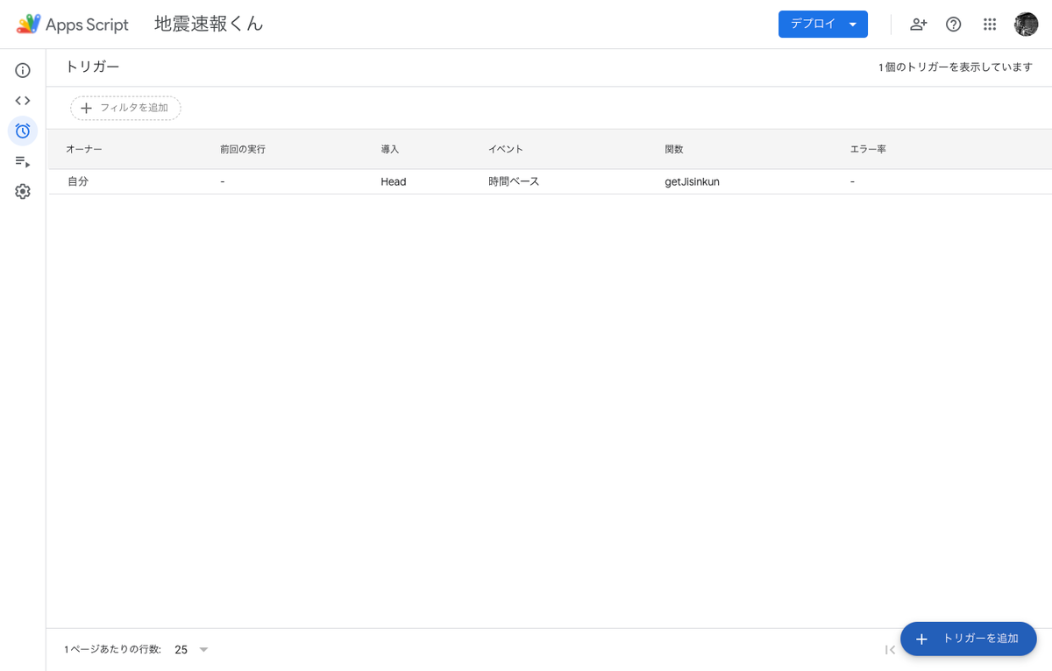
Task: Click the 導入 column header
Action: (x=390, y=150)
